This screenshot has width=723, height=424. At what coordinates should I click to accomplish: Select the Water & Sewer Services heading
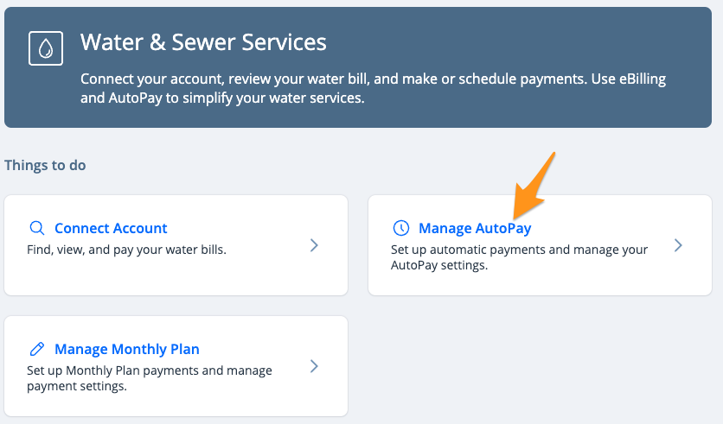203,42
